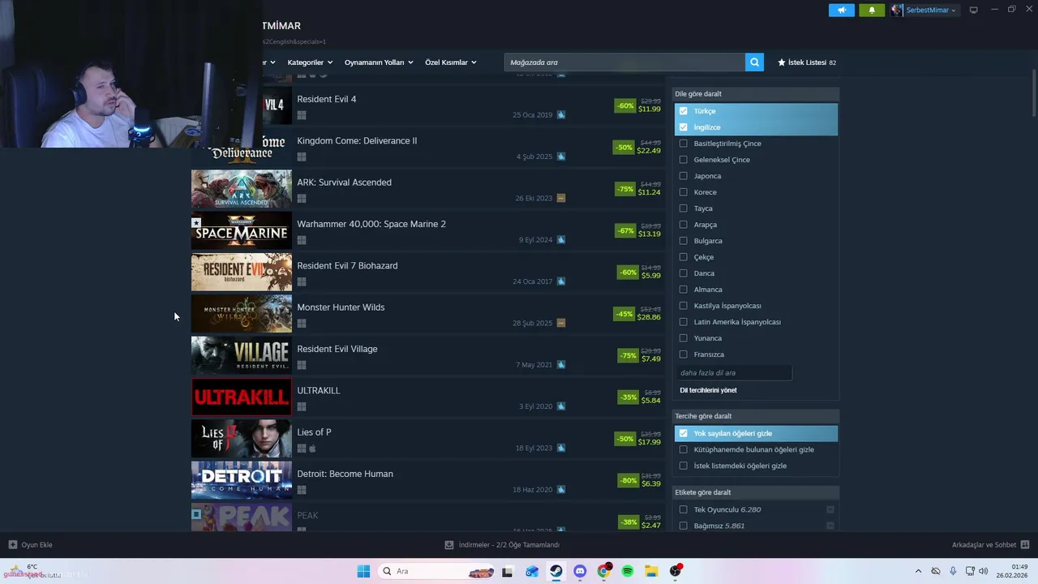Viewport: 1038px width, 584px height.
Task: Click the positive review thumb for Resident Evil 4
Action: tap(561, 114)
